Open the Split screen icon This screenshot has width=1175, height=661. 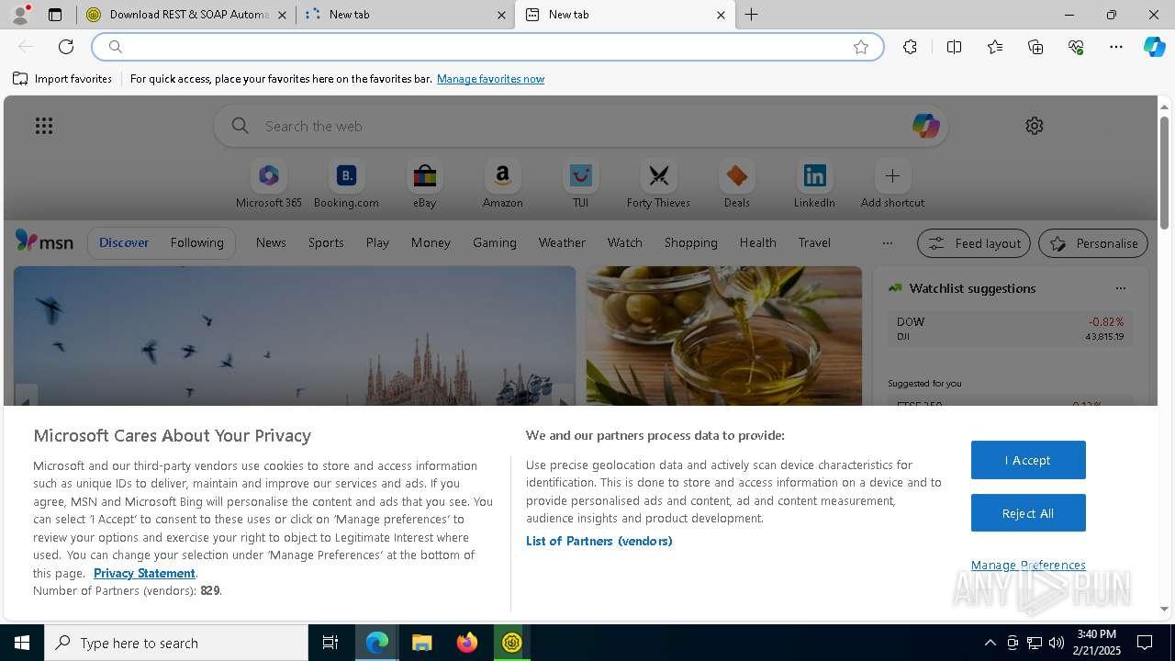[x=954, y=47]
